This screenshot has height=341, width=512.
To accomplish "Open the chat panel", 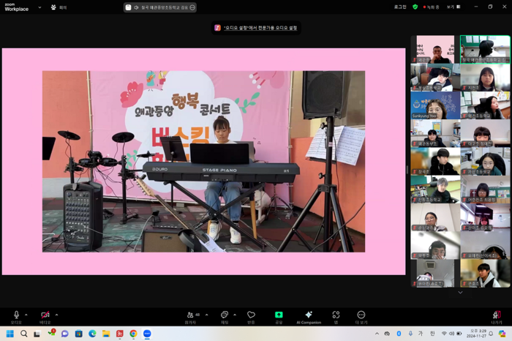I will pyautogui.click(x=225, y=316).
